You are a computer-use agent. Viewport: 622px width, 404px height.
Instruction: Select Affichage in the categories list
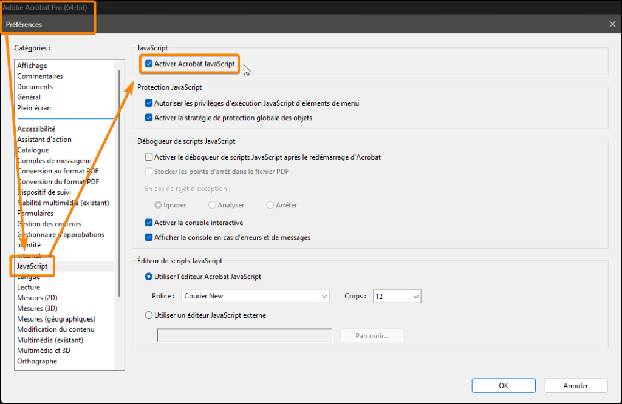pyautogui.click(x=32, y=66)
